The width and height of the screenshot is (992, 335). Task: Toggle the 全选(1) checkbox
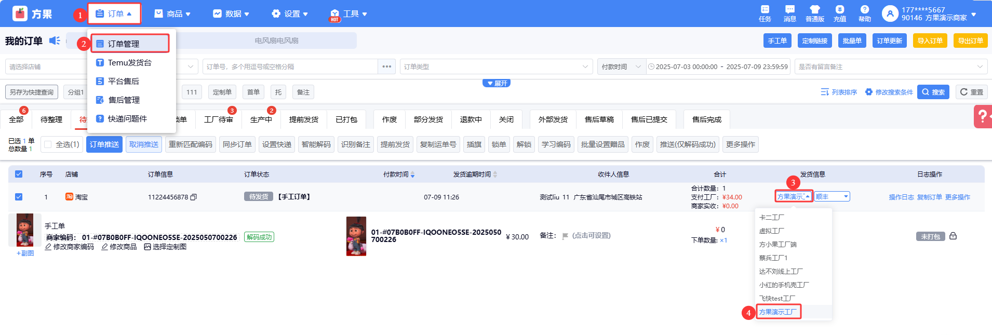[x=48, y=144]
